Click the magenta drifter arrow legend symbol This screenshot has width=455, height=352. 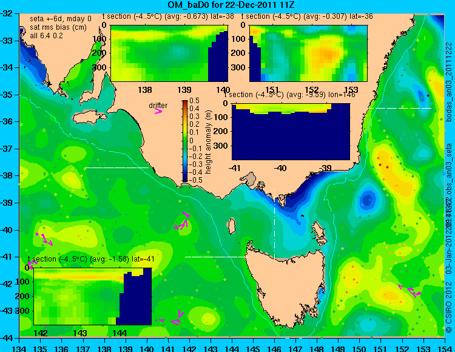click(x=158, y=111)
